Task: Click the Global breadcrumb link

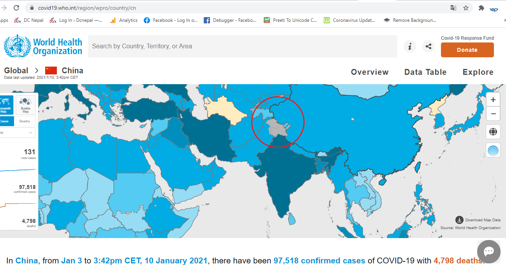Action: click(x=16, y=71)
